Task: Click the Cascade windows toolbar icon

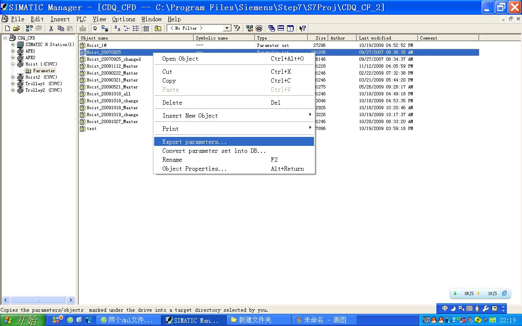Action: (x=272, y=28)
